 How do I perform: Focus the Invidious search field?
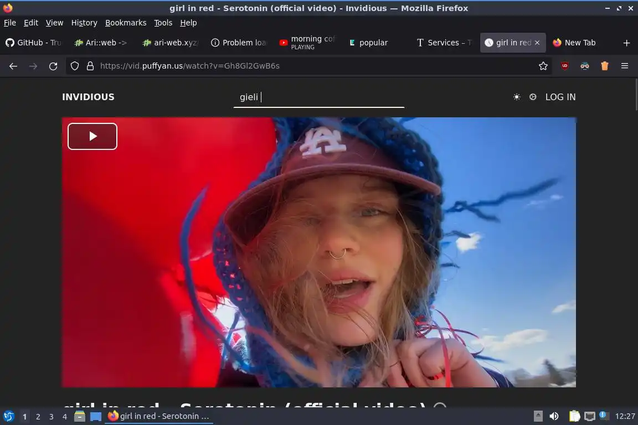tap(318, 97)
